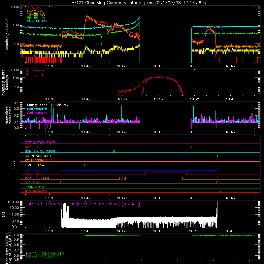This screenshot has width=264, height=264.
Task: Click the SC_TRANSMITTER flag label
Action: tap(38, 160)
